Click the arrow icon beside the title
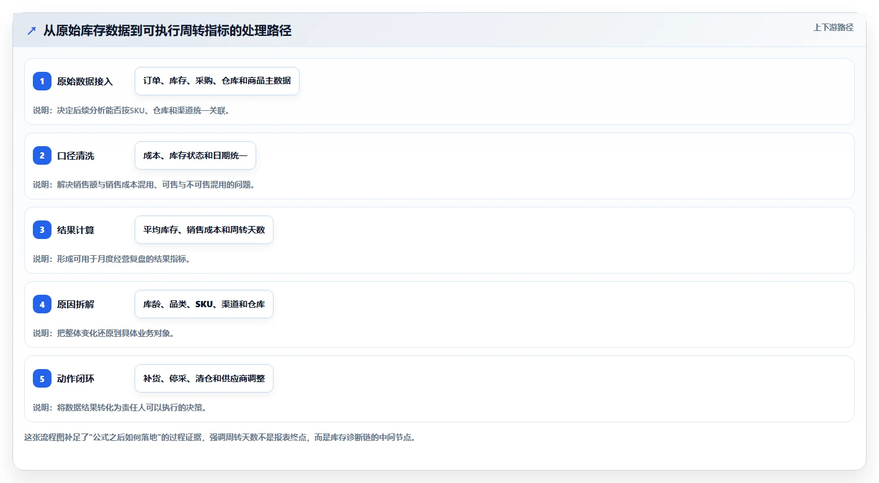 (32, 30)
